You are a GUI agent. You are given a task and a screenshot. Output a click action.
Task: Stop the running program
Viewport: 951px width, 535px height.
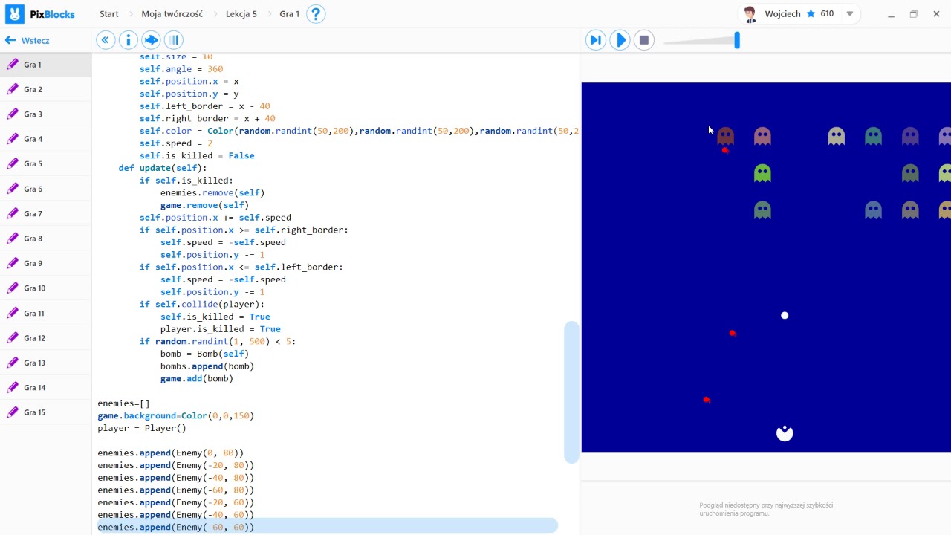pos(644,40)
